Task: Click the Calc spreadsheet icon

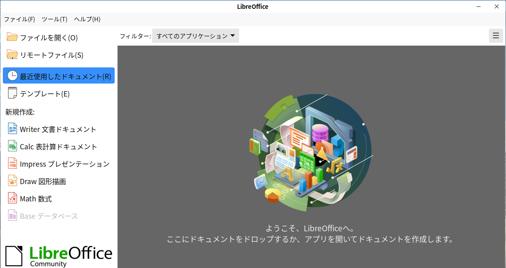Action: pos(13,147)
